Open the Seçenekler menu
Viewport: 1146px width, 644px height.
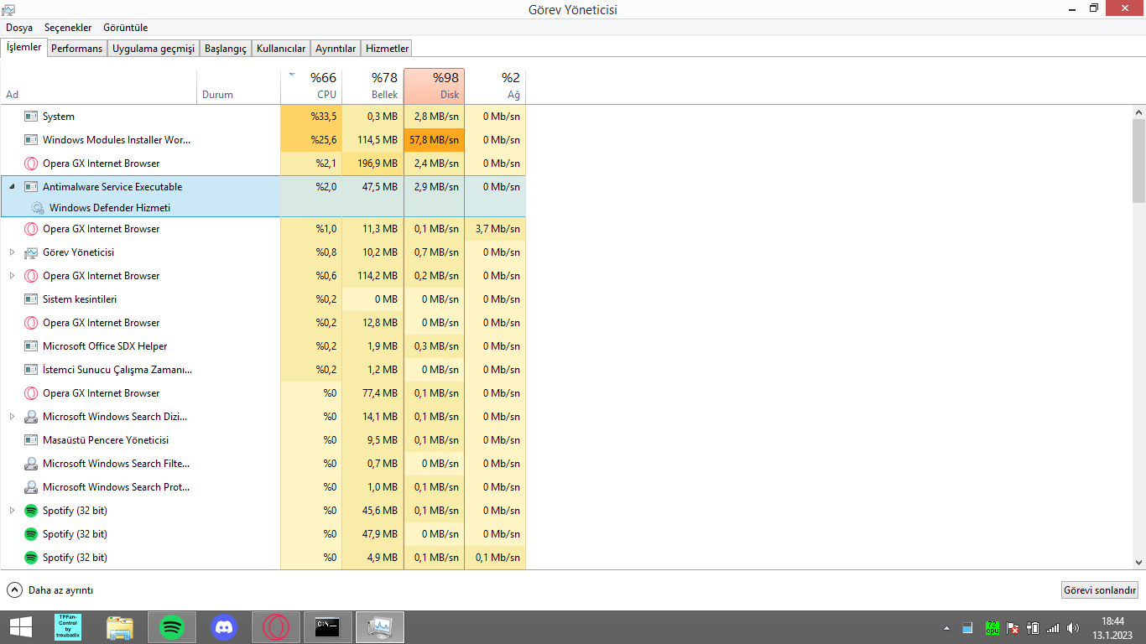coord(68,28)
